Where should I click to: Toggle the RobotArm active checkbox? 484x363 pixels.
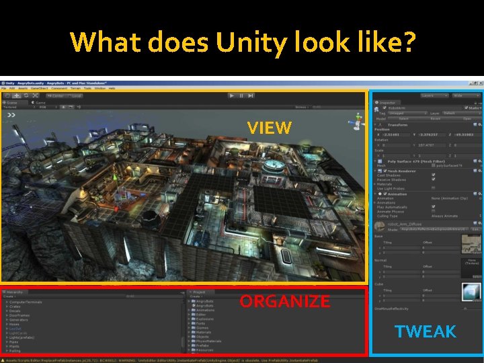[x=385, y=108]
